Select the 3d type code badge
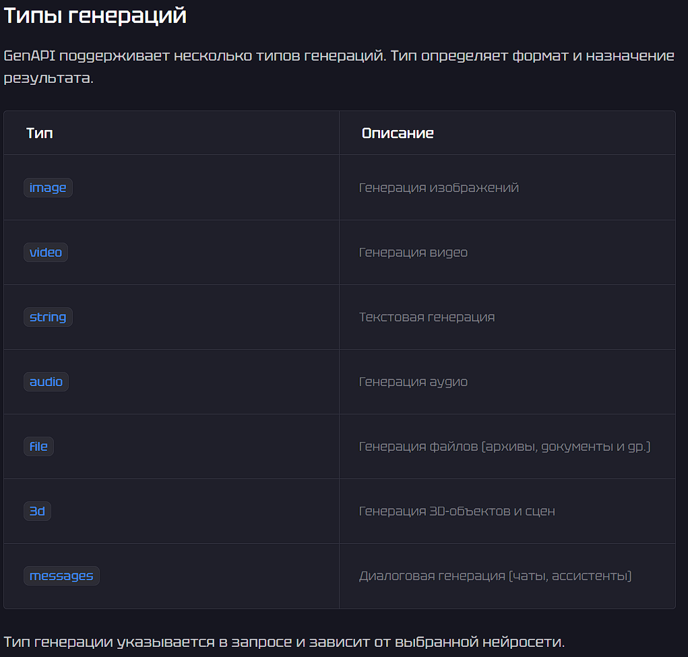The width and height of the screenshot is (688, 657). (37, 511)
